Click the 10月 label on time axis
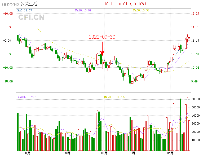212x159 pixels. [104, 153]
